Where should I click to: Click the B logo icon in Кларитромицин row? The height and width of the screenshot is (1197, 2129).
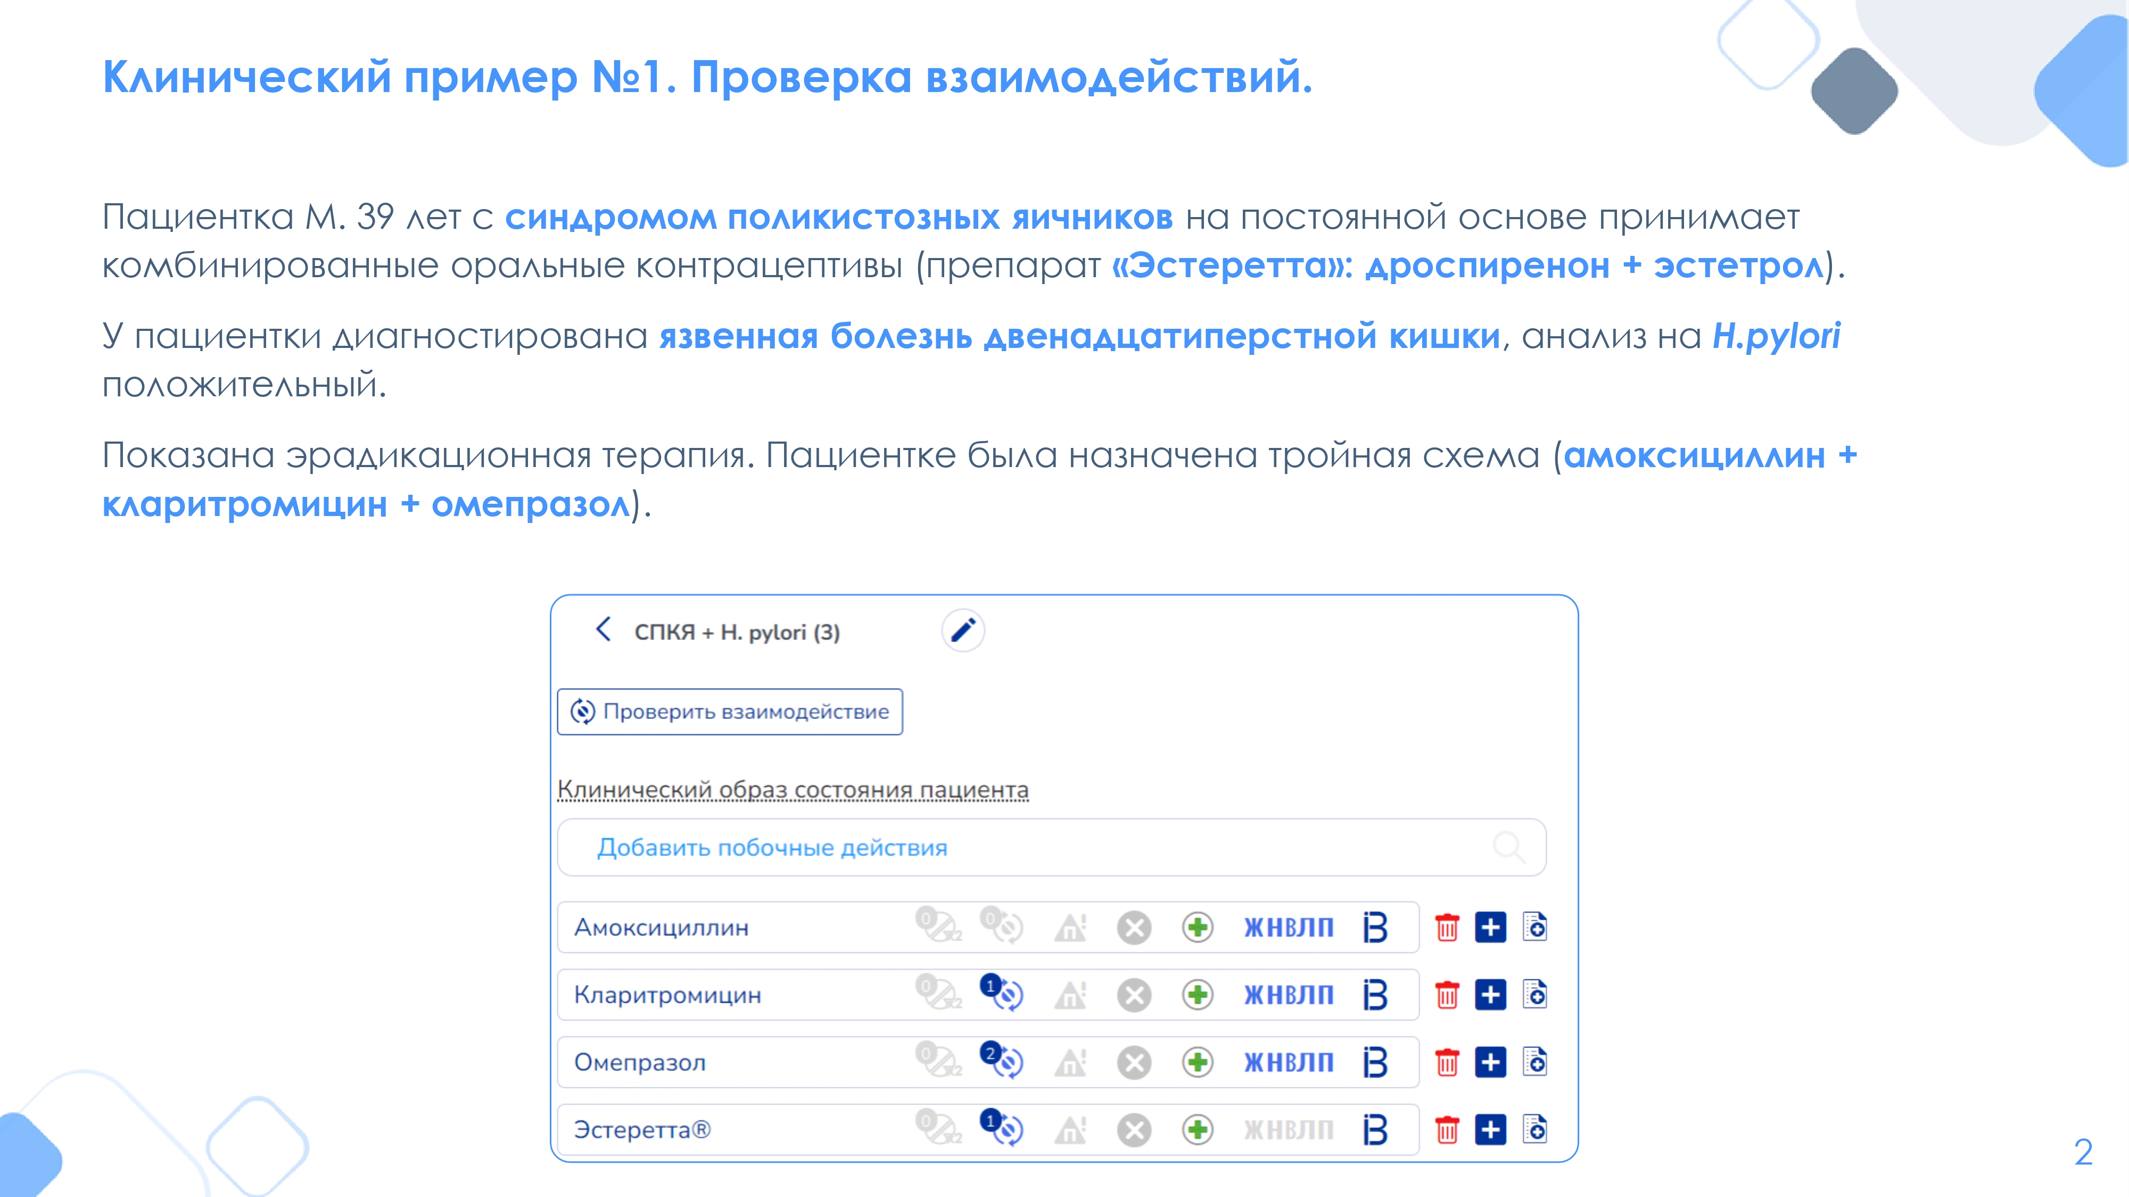[1375, 995]
